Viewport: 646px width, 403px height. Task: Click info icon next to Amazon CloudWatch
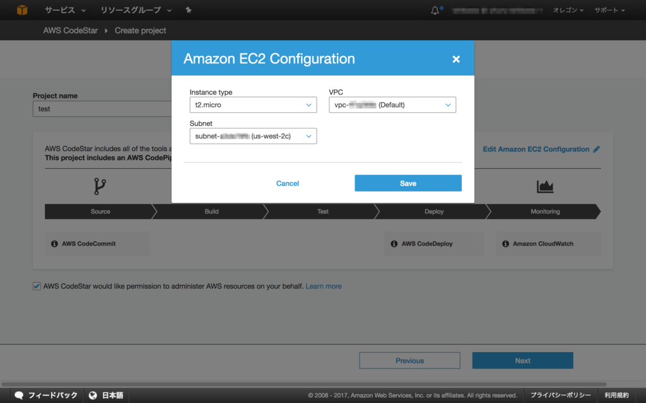pos(505,244)
